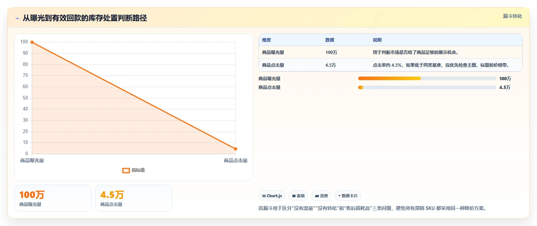Click the 4.5万 table data cell
This screenshot has width=537, height=226.
click(x=330, y=65)
